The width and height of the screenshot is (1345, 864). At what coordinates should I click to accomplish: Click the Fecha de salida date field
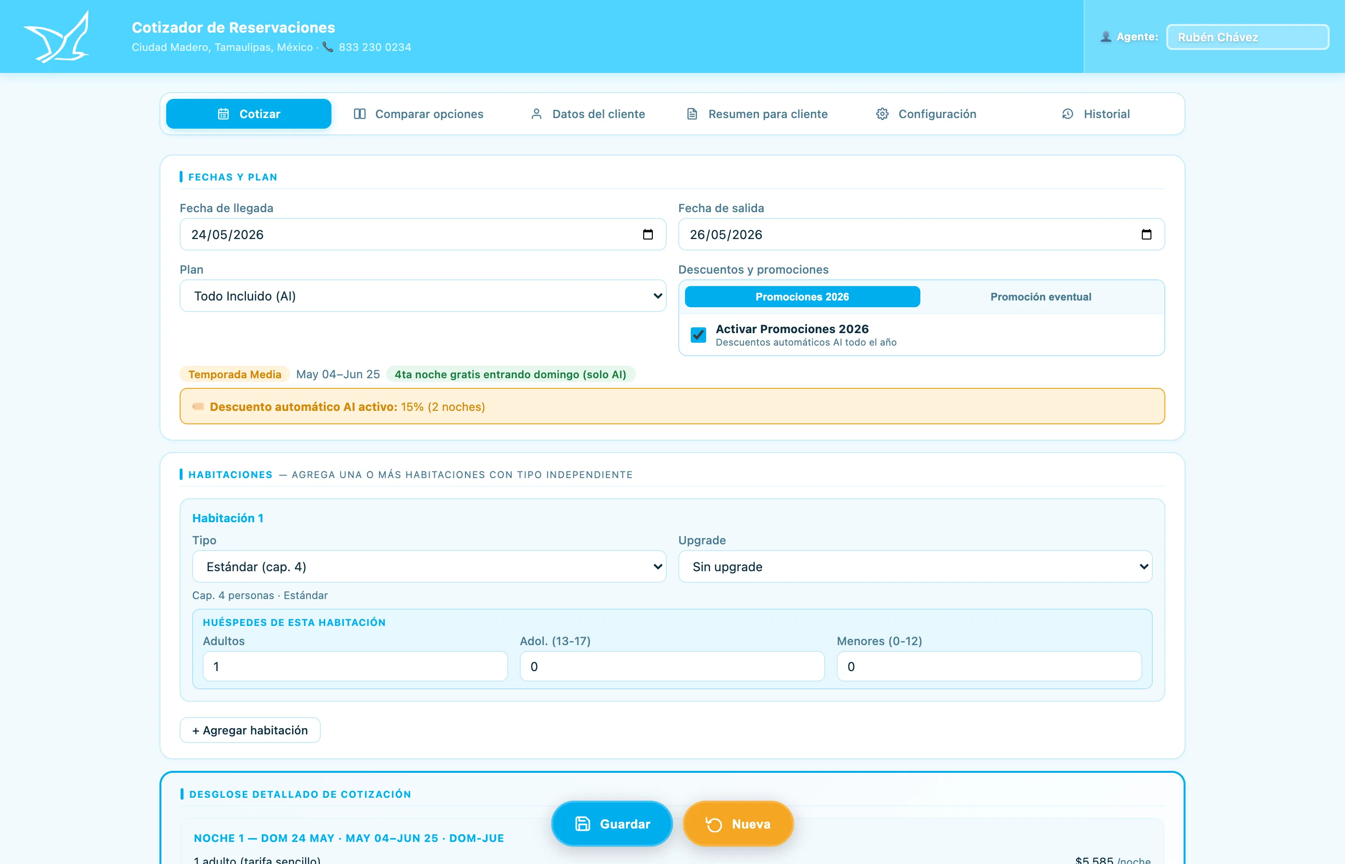click(x=921, y=235)
